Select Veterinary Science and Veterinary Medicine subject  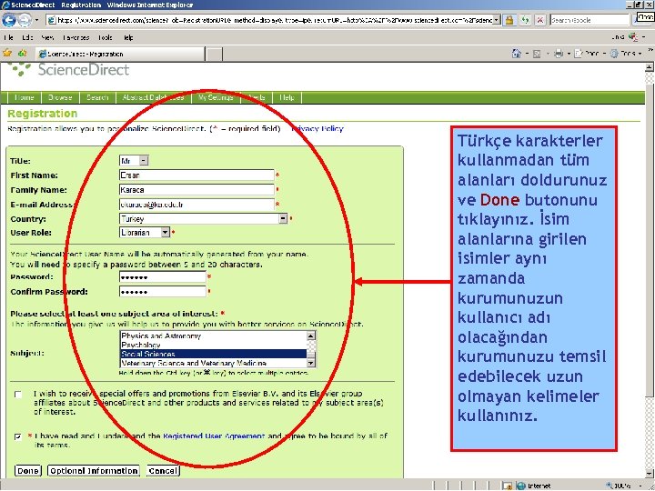click(x=213, y=363)
